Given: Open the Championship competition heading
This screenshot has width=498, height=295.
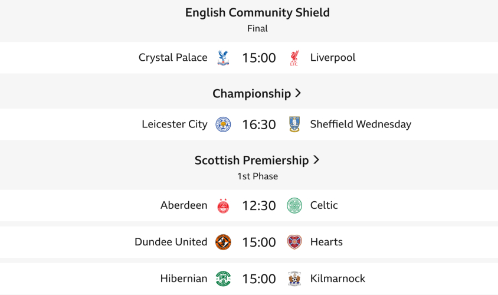Looking at the screenshot, I should pos(252,94).
